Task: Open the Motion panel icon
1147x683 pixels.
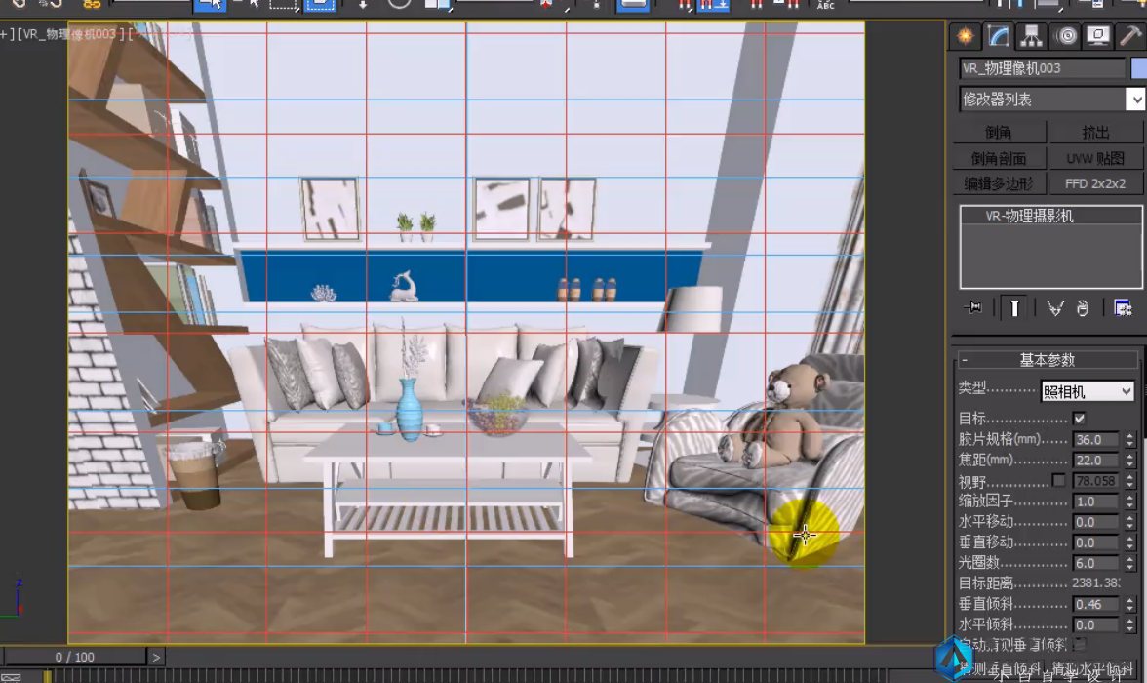Action: pos(1066,36)
